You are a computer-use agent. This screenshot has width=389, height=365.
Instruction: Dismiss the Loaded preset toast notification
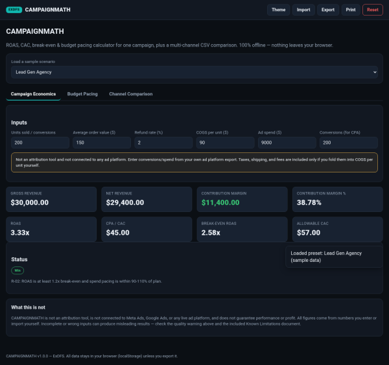click(x=334, y=257)
